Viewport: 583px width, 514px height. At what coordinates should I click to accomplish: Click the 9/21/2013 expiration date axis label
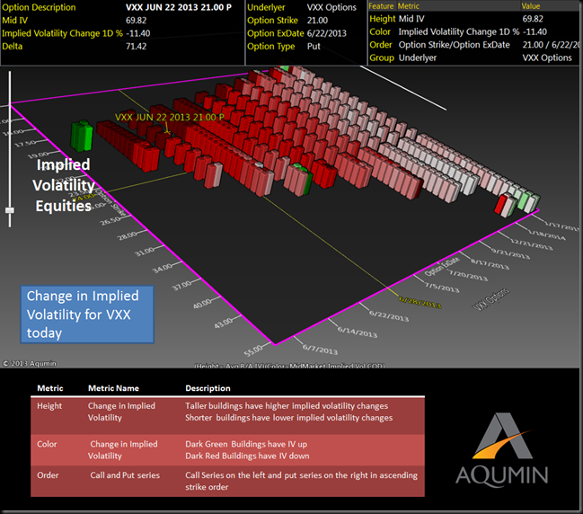tap(510, 253)
